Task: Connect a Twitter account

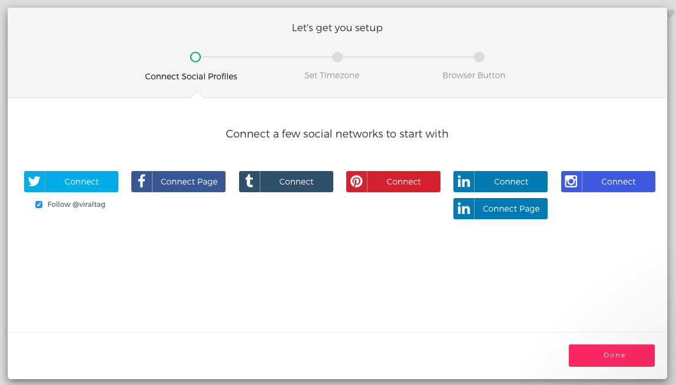Action: click(x=71, y=182)
